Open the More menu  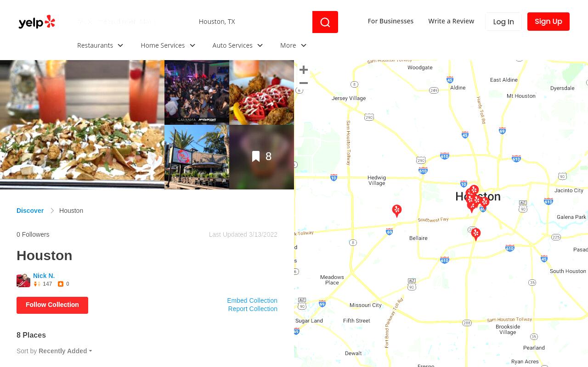(293, 45)
